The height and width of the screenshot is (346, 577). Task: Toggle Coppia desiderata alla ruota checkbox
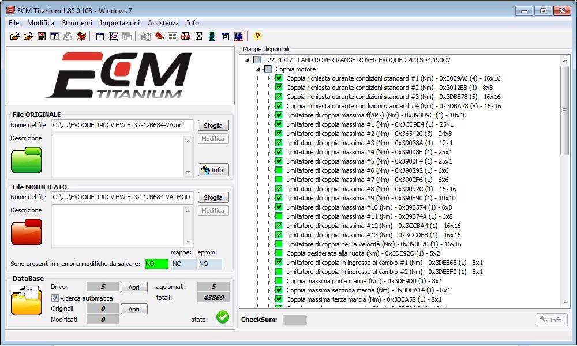(x=279, y=253)
